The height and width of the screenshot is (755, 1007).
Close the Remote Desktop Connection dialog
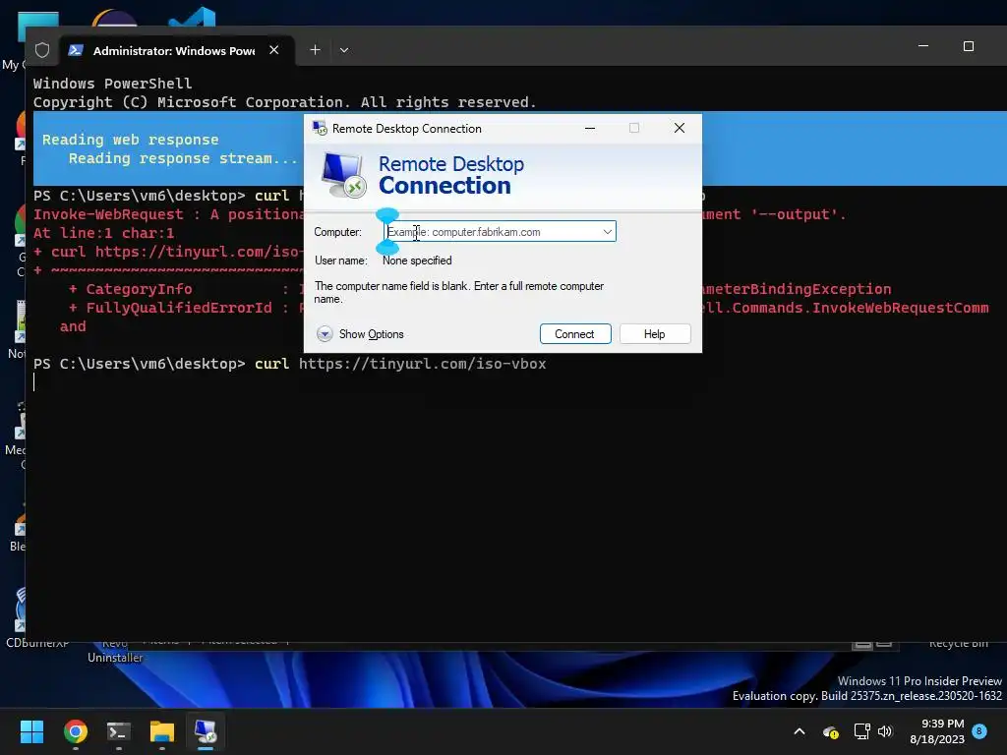pyautogui.click(x=679, y=129)
